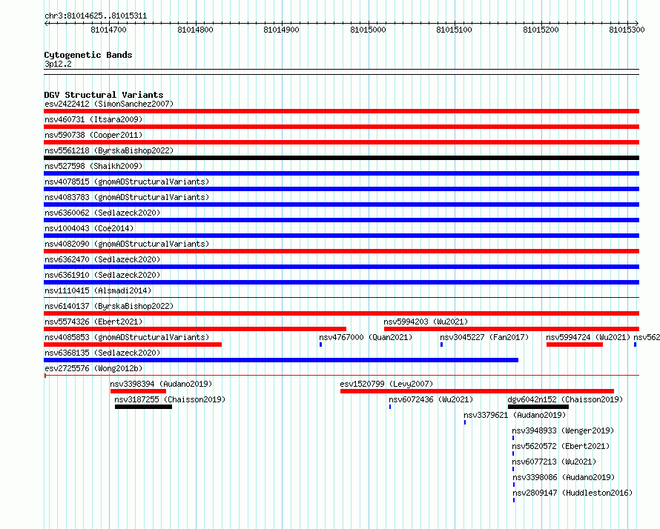Click the red bar under nsv5994724
This screenshot has width=660, height=529.
coord(575,345)
